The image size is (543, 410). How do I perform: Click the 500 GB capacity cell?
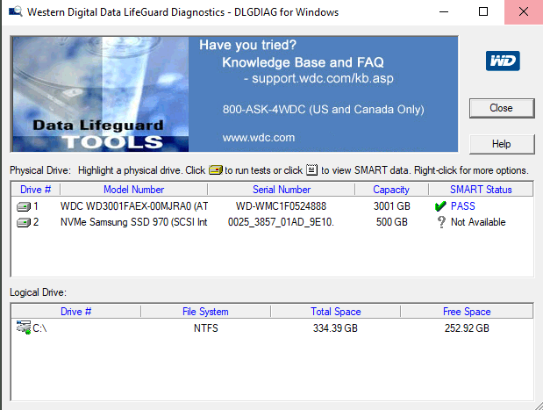(x=391, y=222)
